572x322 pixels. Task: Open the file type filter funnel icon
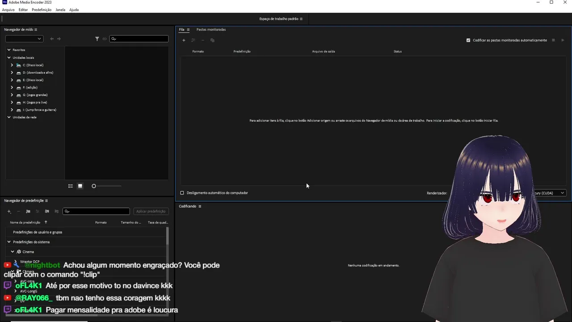97,39
